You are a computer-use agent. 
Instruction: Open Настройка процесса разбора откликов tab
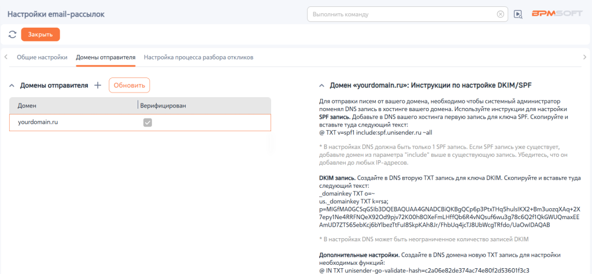199,57
